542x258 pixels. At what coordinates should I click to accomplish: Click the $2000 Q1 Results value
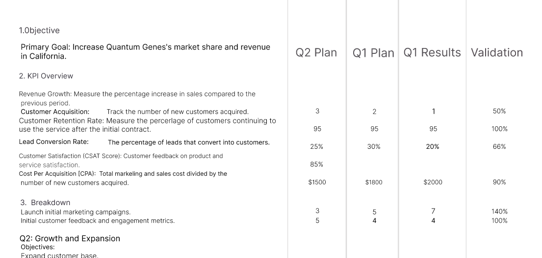433,182
